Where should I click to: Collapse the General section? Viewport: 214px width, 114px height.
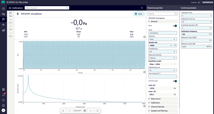point(163,22)
